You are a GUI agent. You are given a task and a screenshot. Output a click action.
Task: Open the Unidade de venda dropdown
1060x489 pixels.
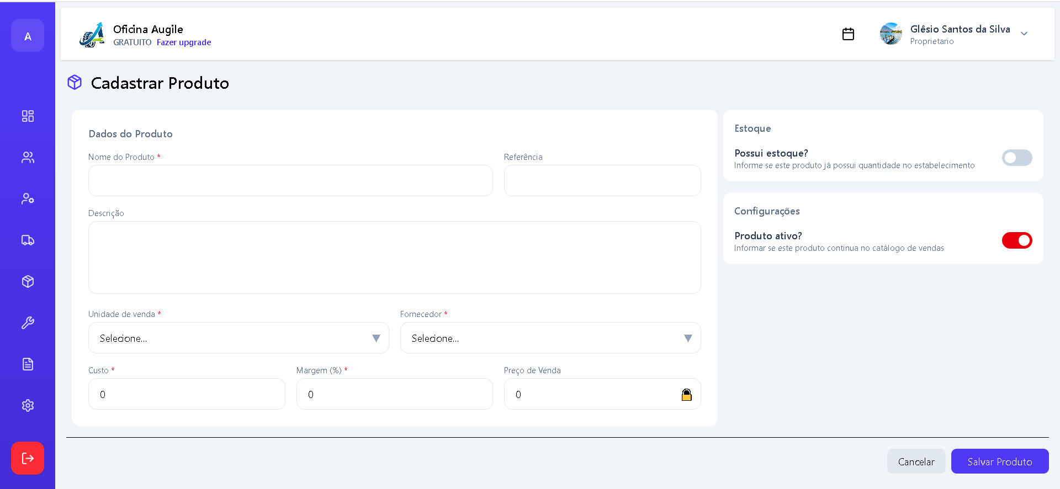[239, 338]
